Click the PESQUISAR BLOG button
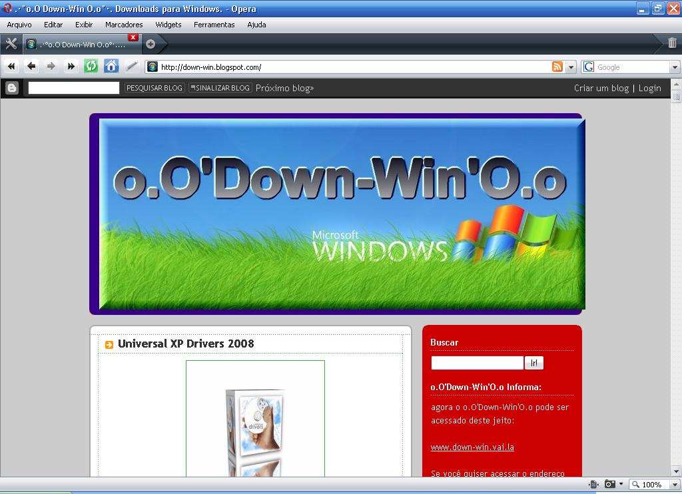Screen dimensions: 682x494 (x=155, y=88)
